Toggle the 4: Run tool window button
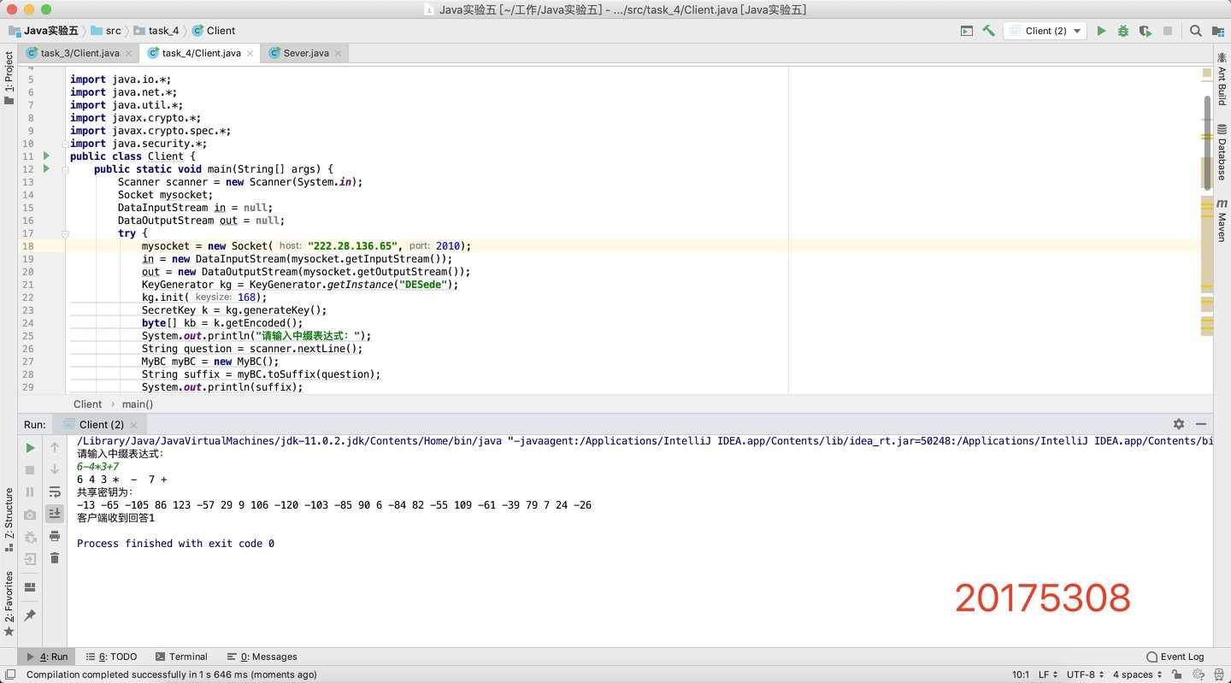Screen dimensions: 1231x683 pyautogui.click(x=47, y=657)
